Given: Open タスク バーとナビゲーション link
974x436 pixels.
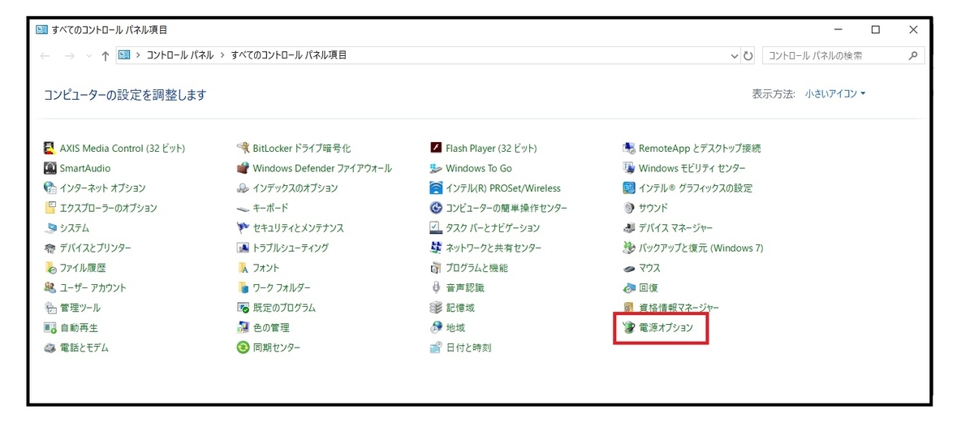Looking at the screenshot, I should [x=493, y=228].
